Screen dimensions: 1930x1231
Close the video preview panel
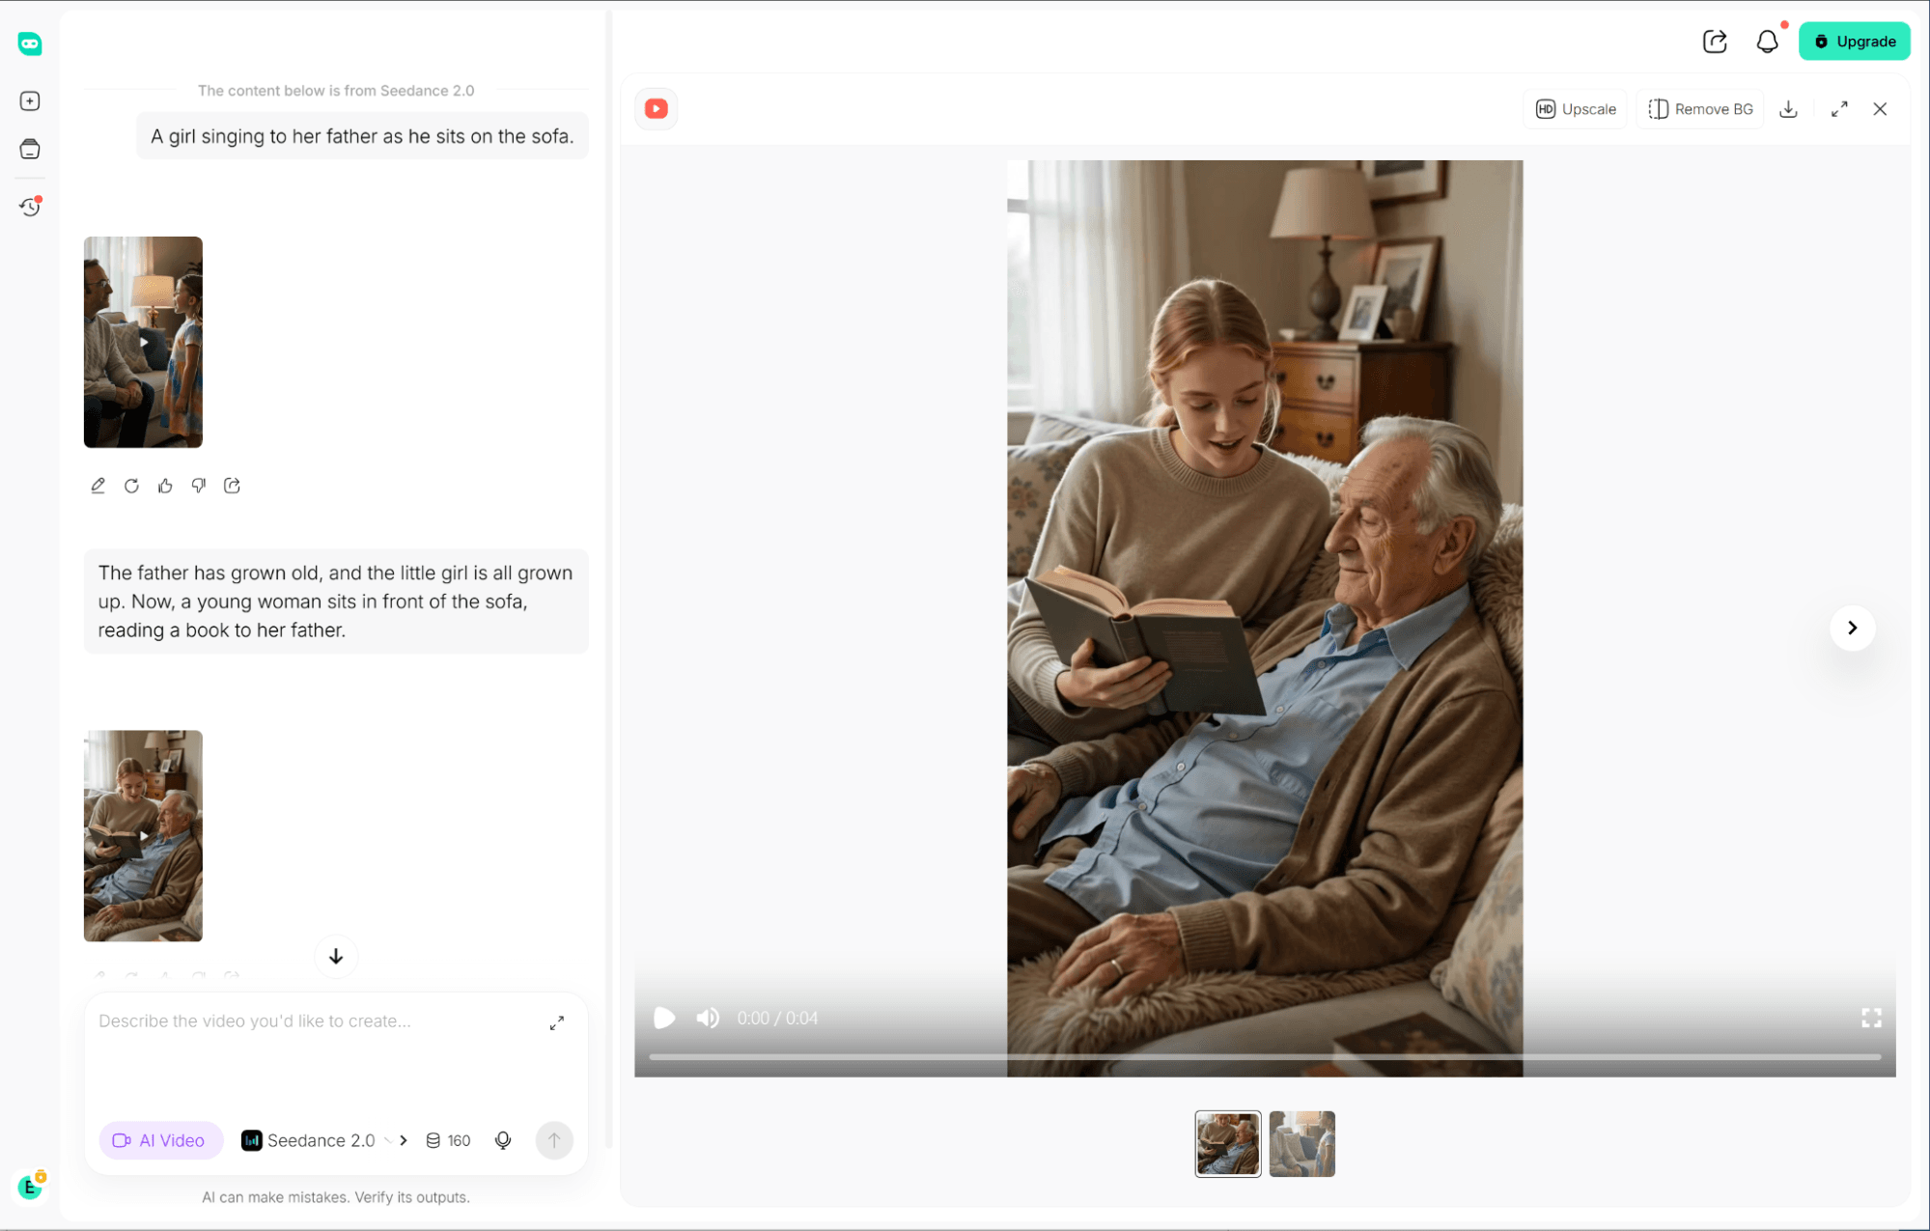(x=1880, y=109)
